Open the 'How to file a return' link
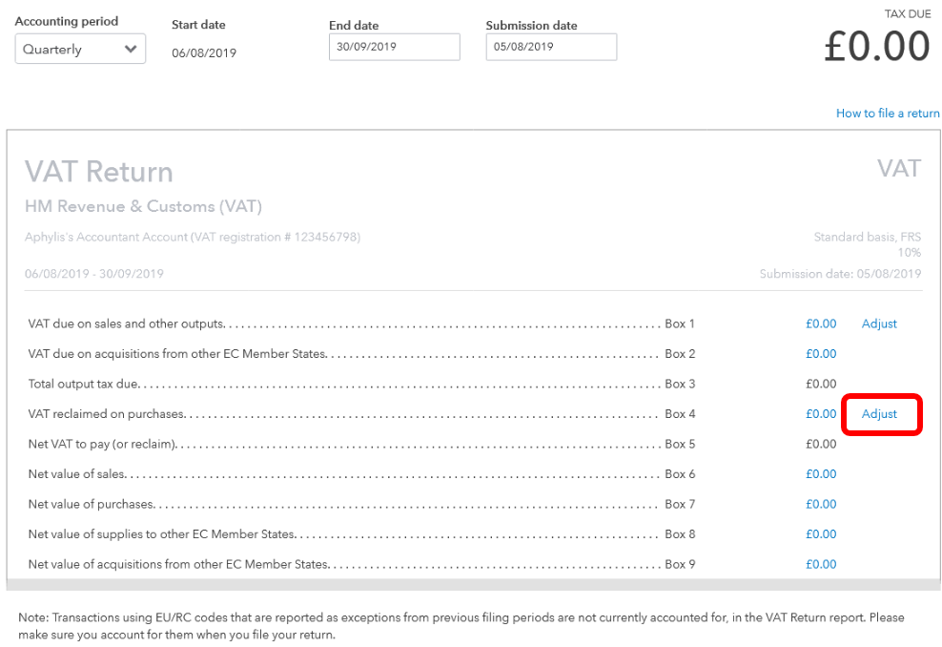 tap(887, 114)
